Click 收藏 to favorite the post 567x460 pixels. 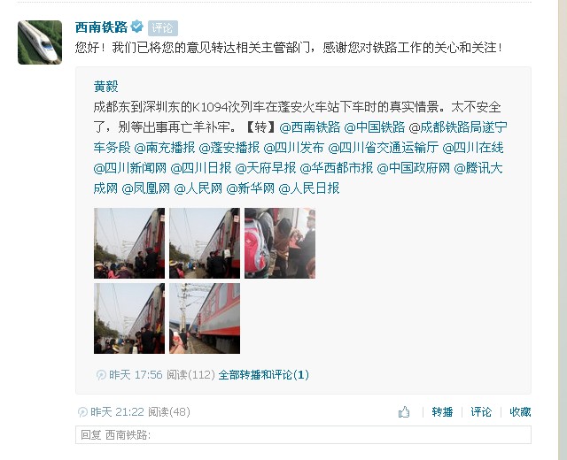520,412
